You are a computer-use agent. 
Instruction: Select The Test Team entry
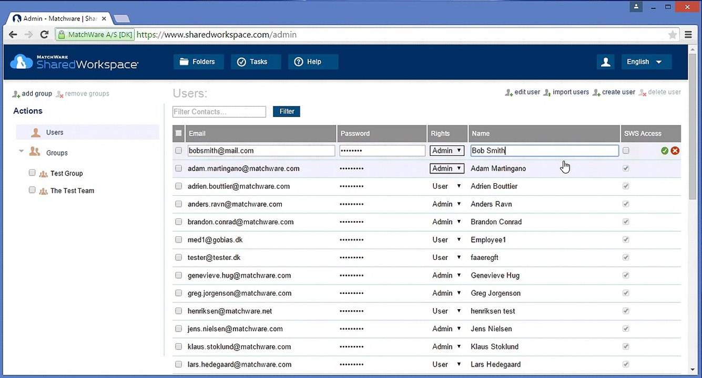tap(73, 191)
